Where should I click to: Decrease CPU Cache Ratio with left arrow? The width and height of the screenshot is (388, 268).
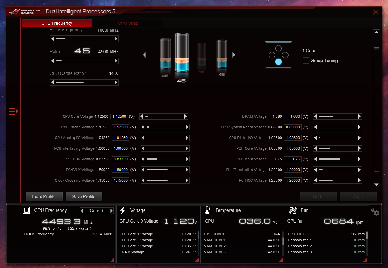[x=52, y=82]
